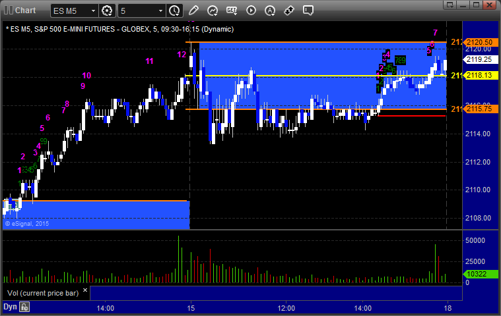Open the GET studies menu

click(232, 11)
